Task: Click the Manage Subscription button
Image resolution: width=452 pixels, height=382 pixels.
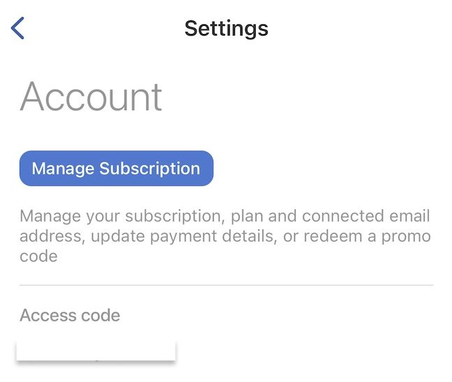Action: pyautogui.click(x=116, y=169)
